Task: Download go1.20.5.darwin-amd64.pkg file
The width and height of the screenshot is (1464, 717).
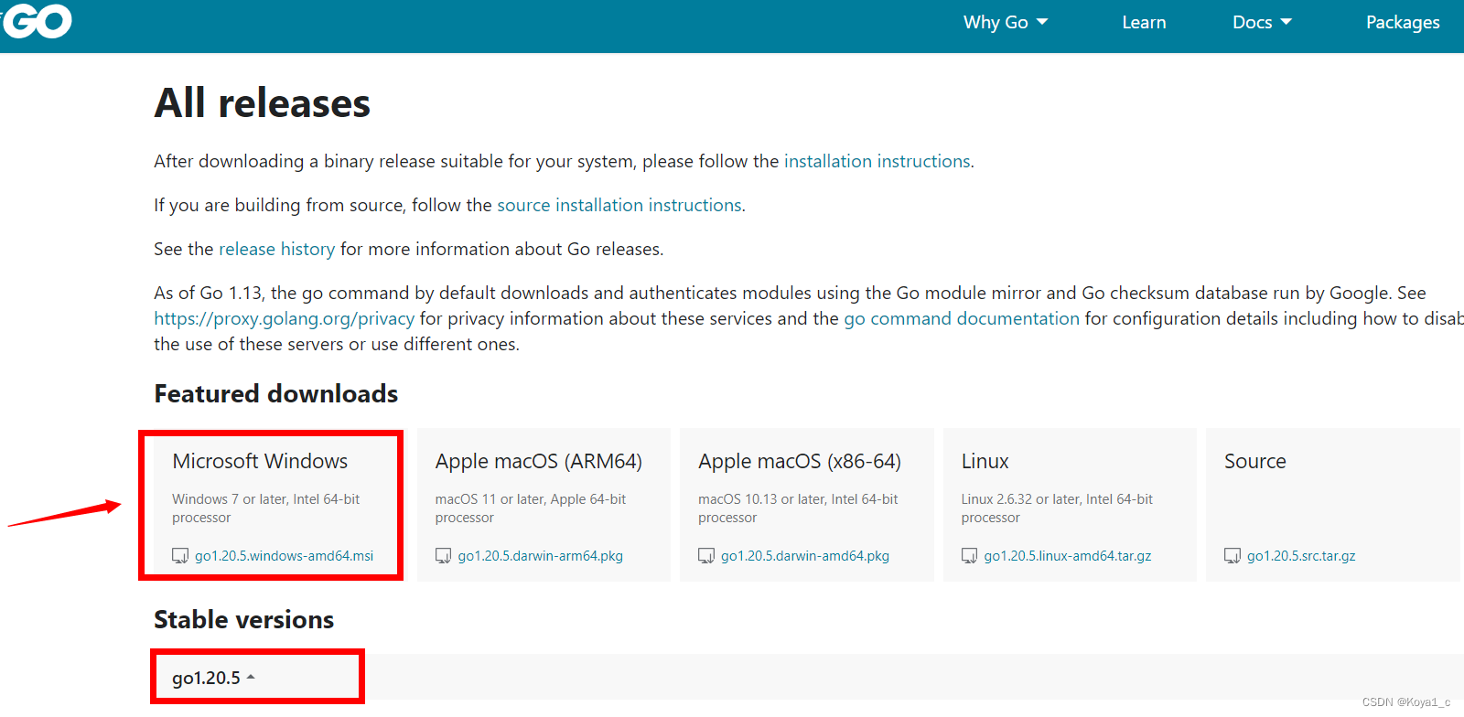Action: tap(804, 556)
